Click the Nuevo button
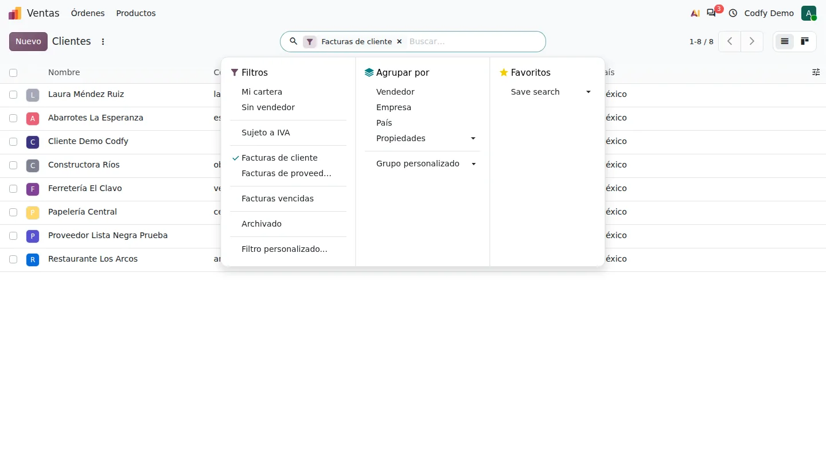Image resolution: width=826 pixels, height=459 pixels. 28,41
